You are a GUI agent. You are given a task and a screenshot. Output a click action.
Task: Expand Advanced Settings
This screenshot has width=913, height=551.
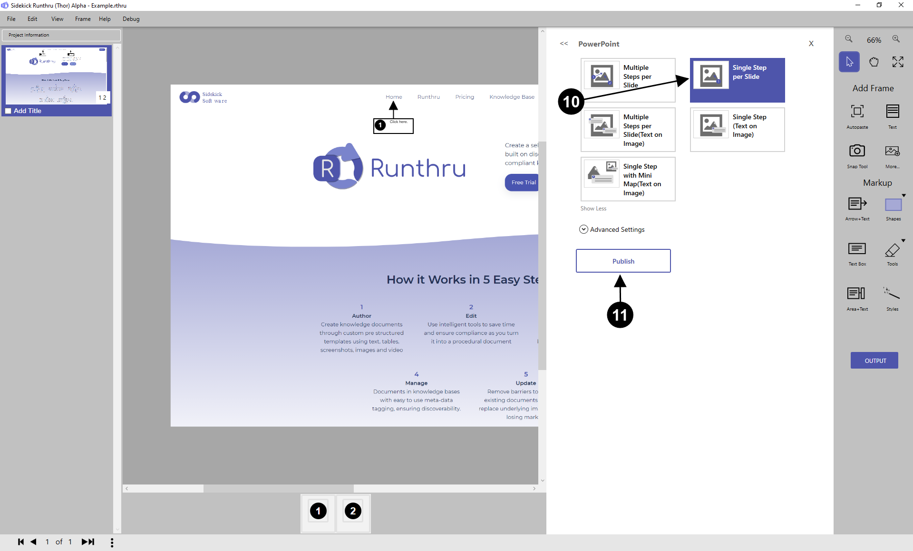612,229
